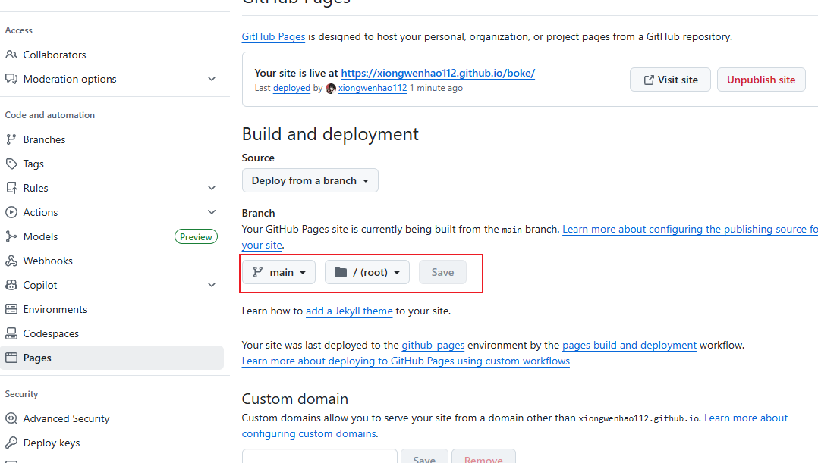Open Learn more about custom domains link
The image size is (818, 463).
click(x=746, y=418)
